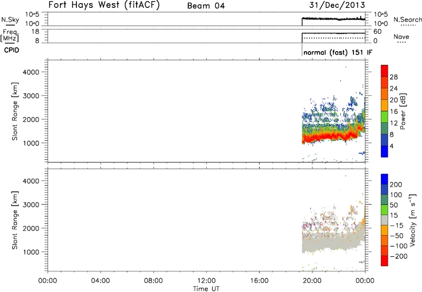The width and height of the screenshot is (422, 292).
Task: Click the date '31/Dec/2013'
Action: pyautogui.click(x=337, y=5)
